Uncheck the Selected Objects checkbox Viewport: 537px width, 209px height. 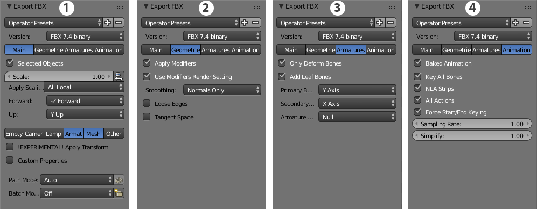coord(10,63)
